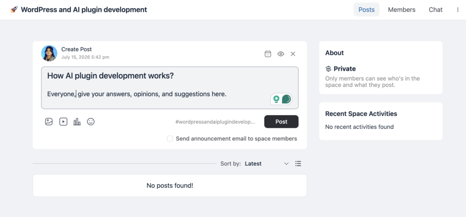This screenshot has height=217, width=466.
Task: Click the No posts found! message
Action: [x=170, y=186]
